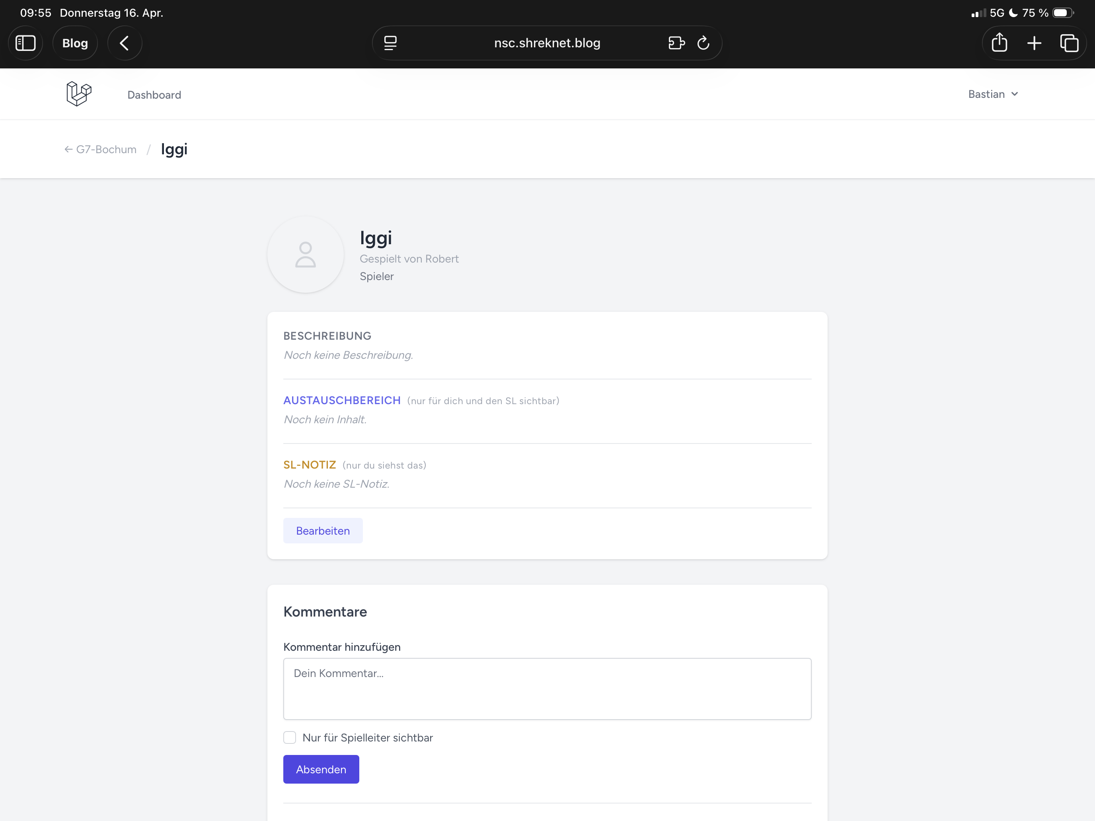Click the extensions icon in address bar
This screenshot has width=1095, height=821.
pos(676,43)
